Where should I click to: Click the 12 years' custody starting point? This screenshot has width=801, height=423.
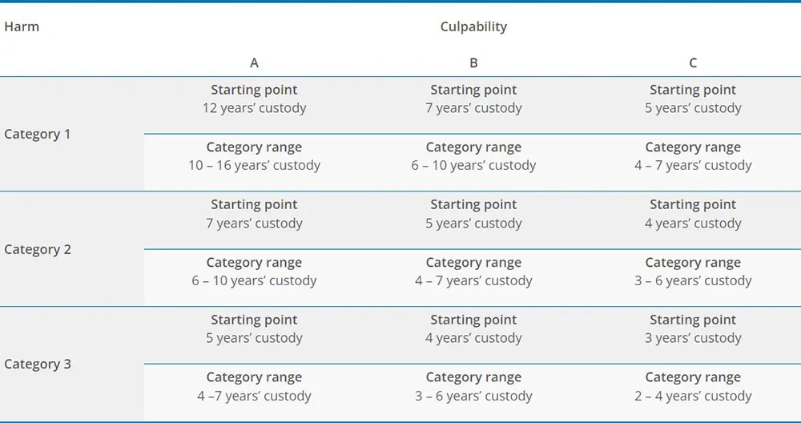[254, 108]
